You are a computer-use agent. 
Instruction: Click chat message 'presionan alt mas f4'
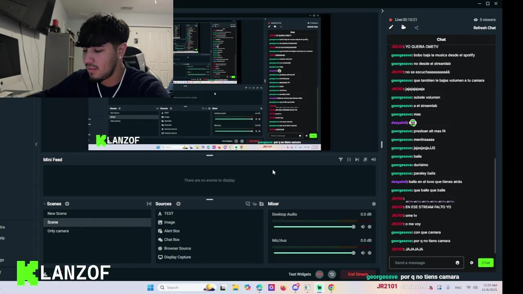pos(429,131)
